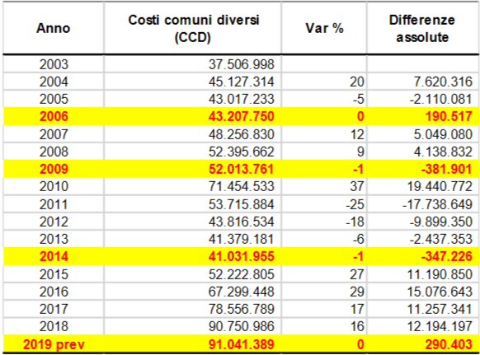Viewport: 480px width, 355px height.
Task: Click the value 41.031.955
Action: click(x=241, y=256)
